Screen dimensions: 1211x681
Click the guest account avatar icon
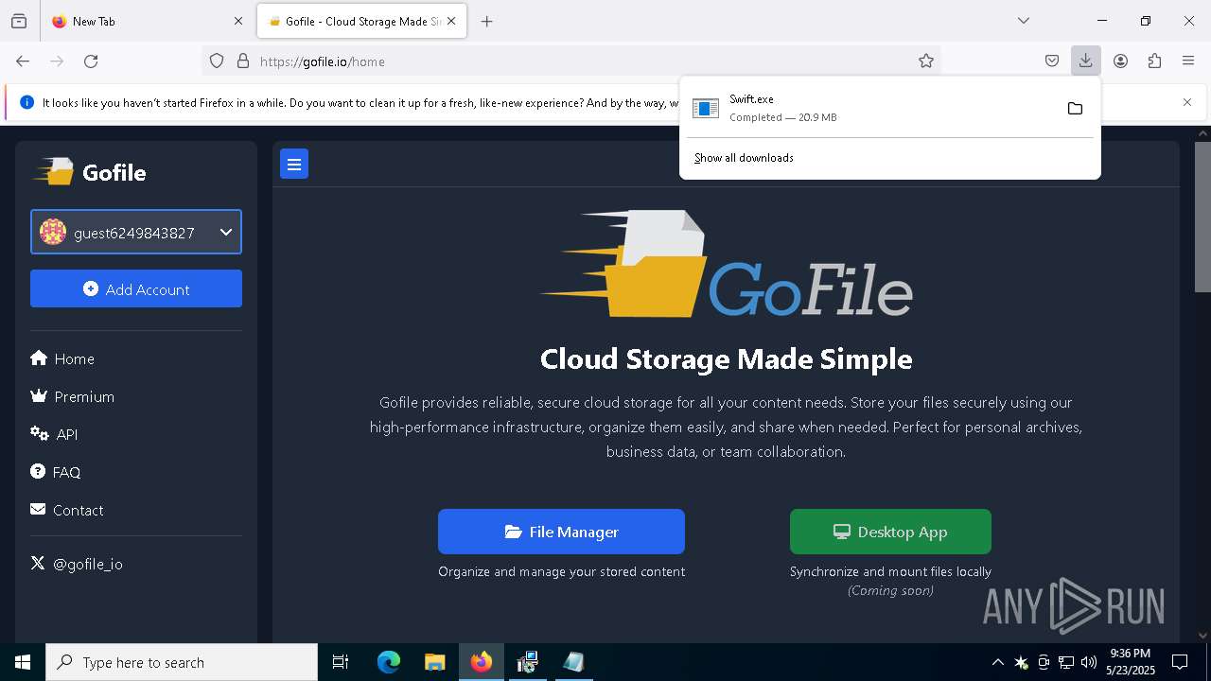coord(53,232)
